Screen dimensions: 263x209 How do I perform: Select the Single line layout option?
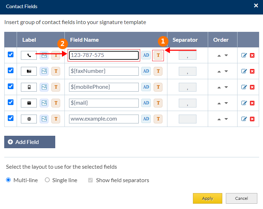pos(47,180)
